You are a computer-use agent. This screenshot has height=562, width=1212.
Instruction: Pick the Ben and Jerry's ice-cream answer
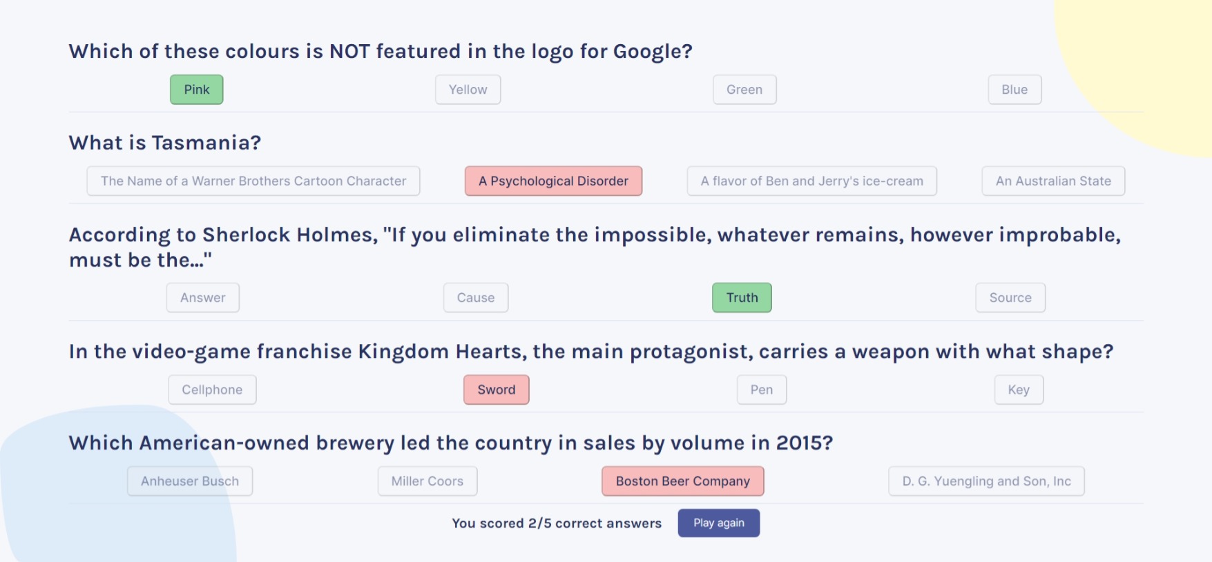(811, 181)
